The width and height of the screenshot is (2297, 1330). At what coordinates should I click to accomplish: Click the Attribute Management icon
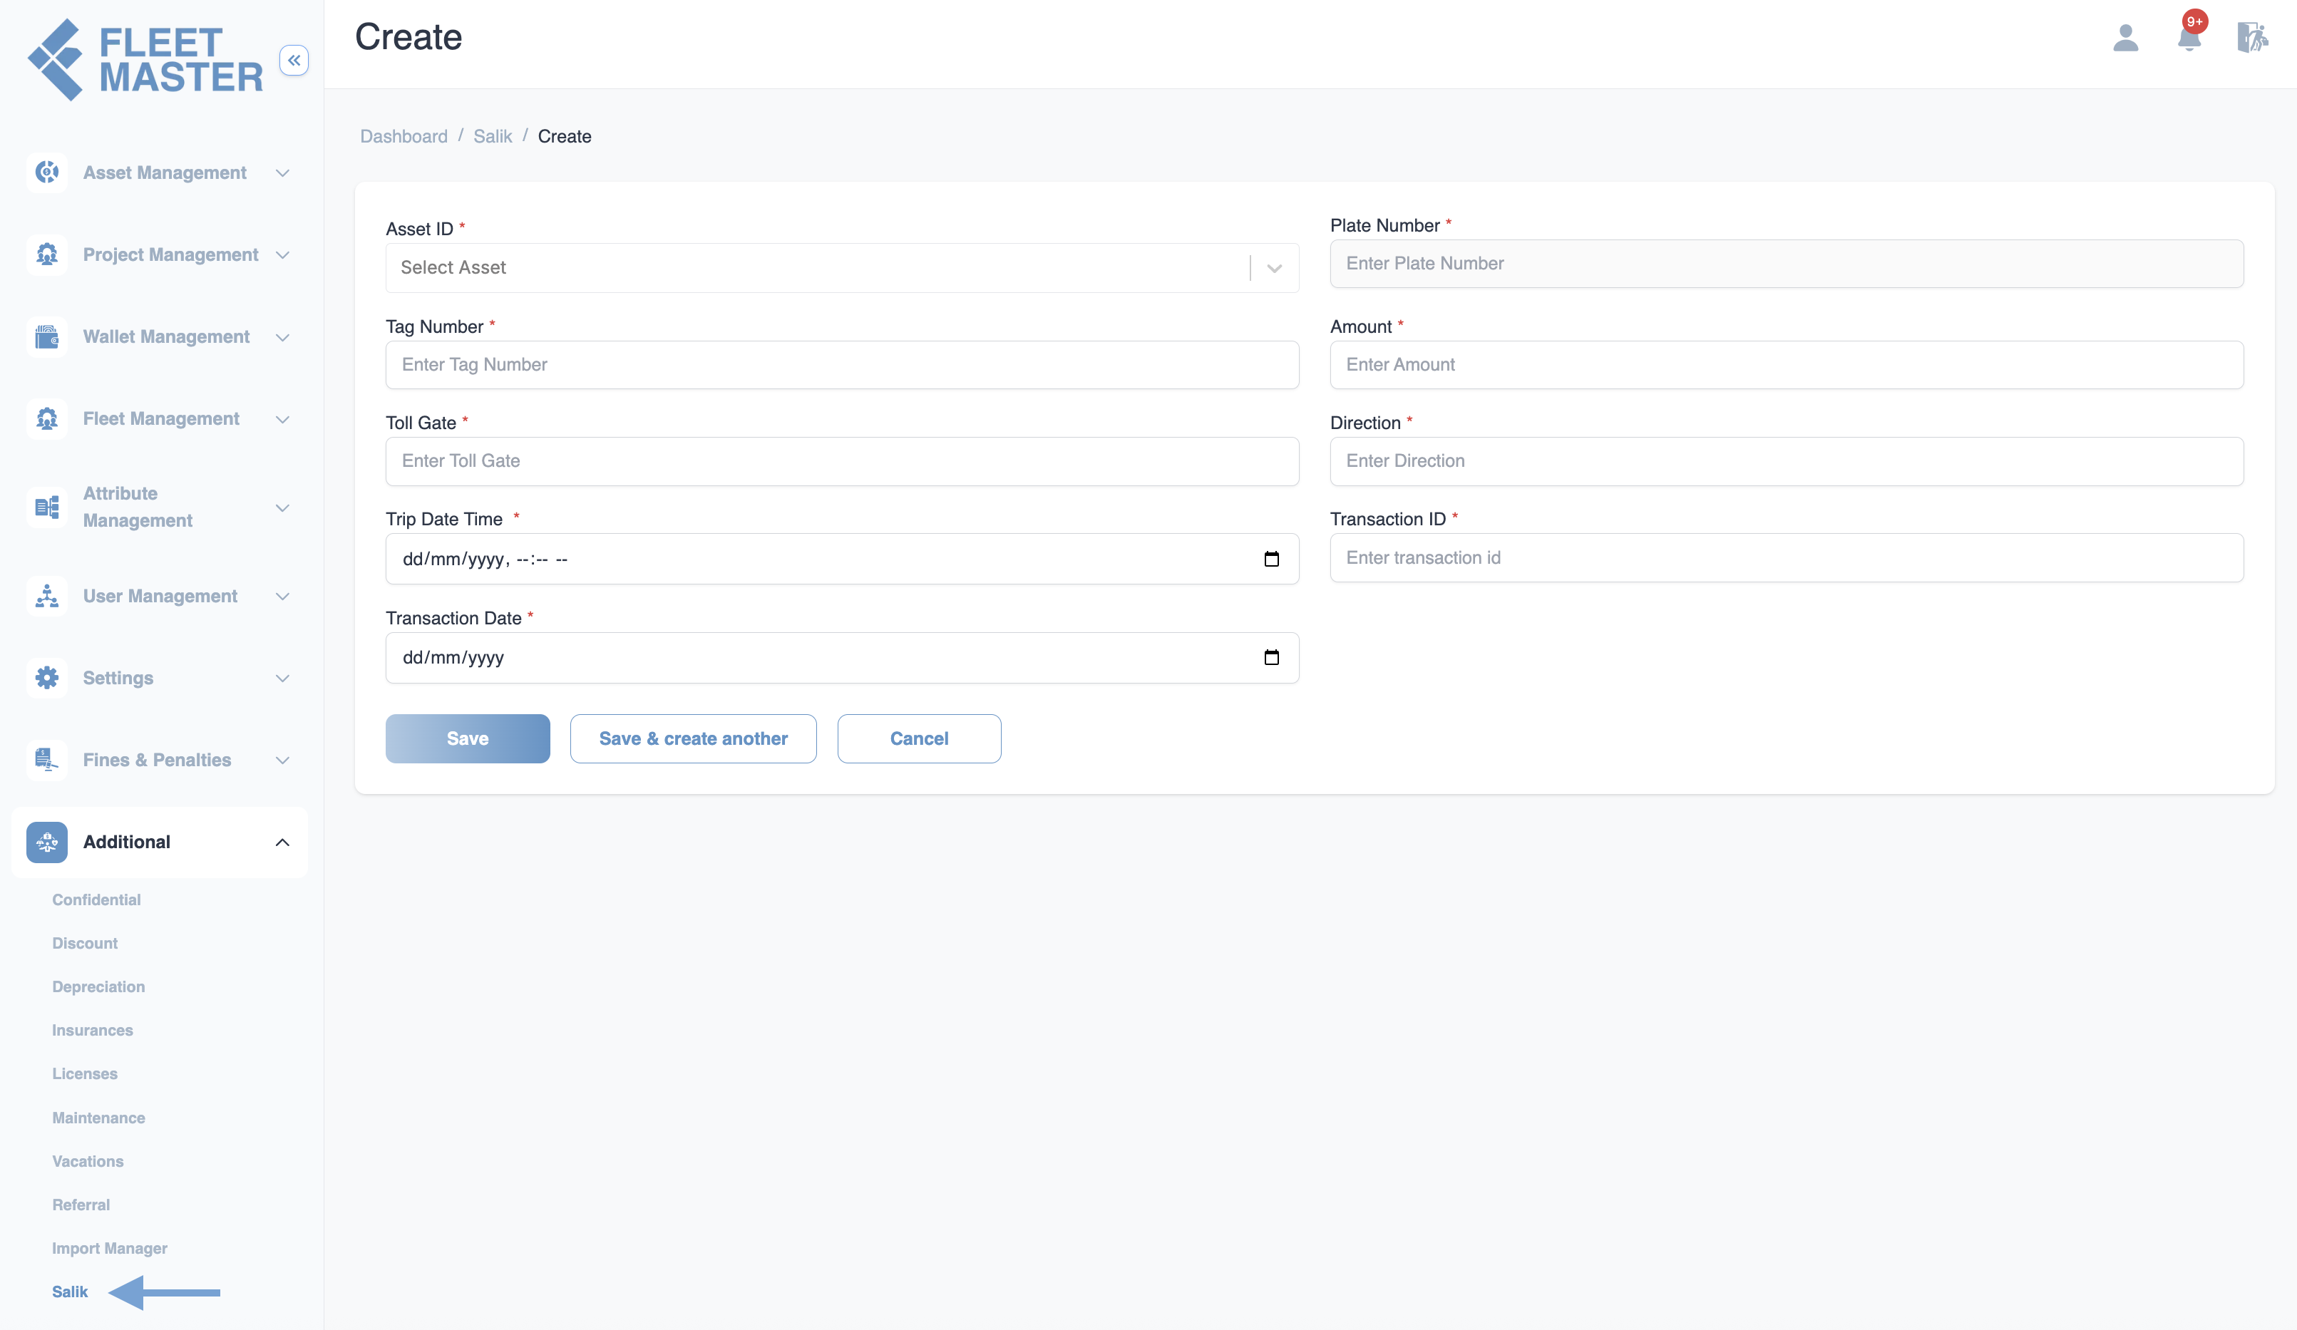[x=46, y=507]
